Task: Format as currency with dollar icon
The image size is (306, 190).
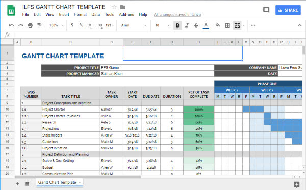Action: [72, 25]
